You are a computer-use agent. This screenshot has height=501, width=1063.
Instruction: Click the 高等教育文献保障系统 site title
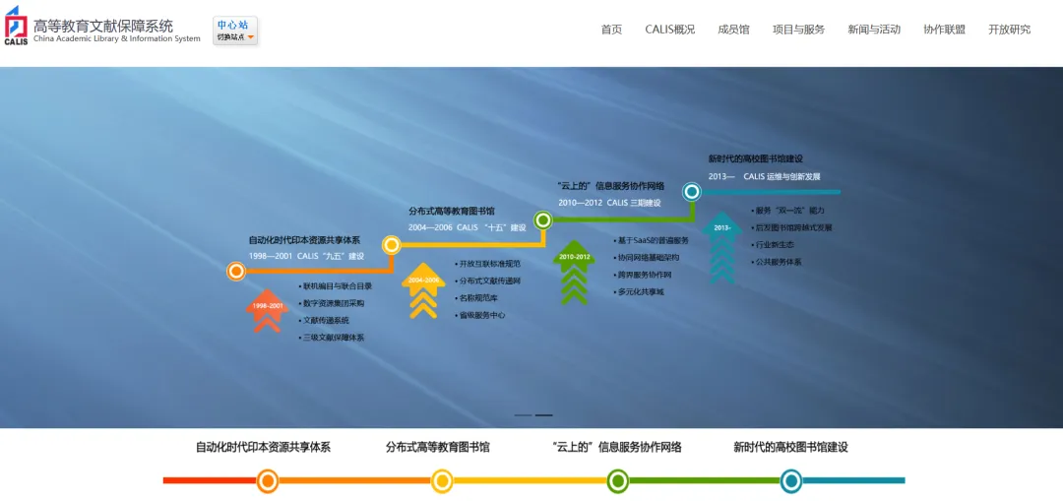(x=103, y=26)
